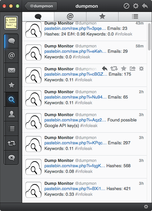Click @dumpmon handle in the 2h tweet
The width and height of the screenshot is (152, 211).
86,92
